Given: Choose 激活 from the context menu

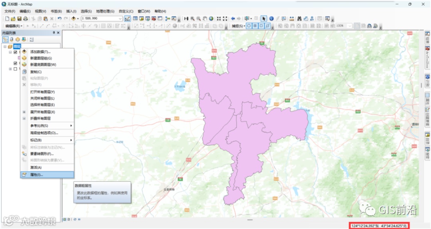Looking at the screenshot, I should (x=47, y=168).
